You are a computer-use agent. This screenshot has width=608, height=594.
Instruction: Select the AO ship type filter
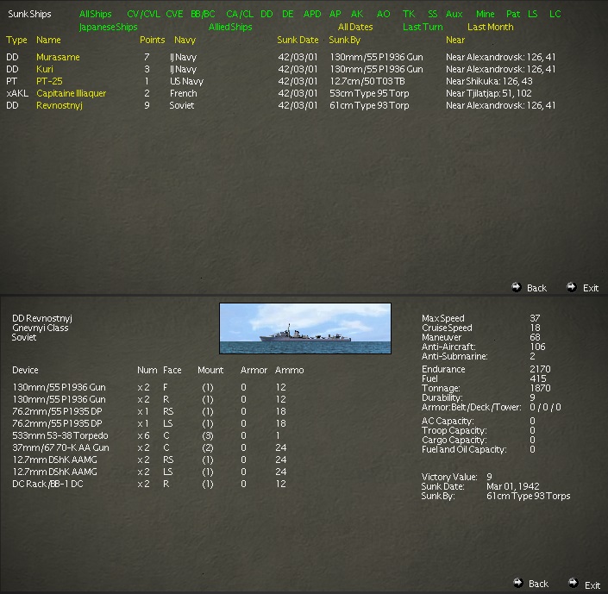tap(384, 14)
